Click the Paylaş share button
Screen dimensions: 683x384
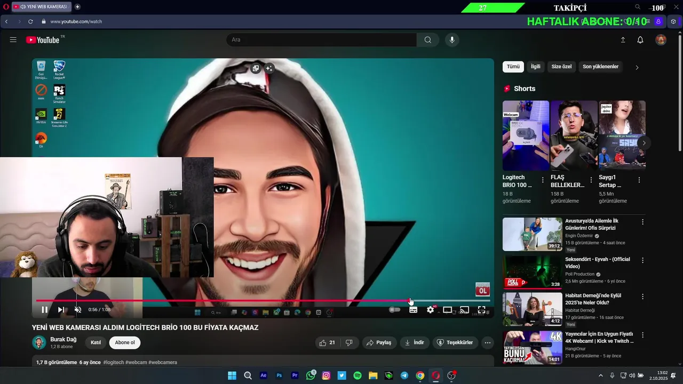pos(379,342)
